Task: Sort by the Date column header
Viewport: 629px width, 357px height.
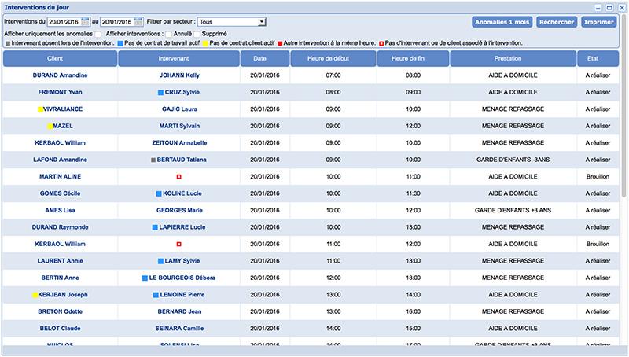Action: 265,58
